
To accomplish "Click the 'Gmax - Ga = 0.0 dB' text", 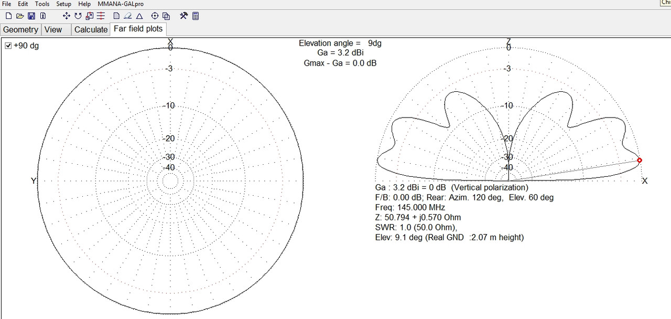I will (340, 63).
